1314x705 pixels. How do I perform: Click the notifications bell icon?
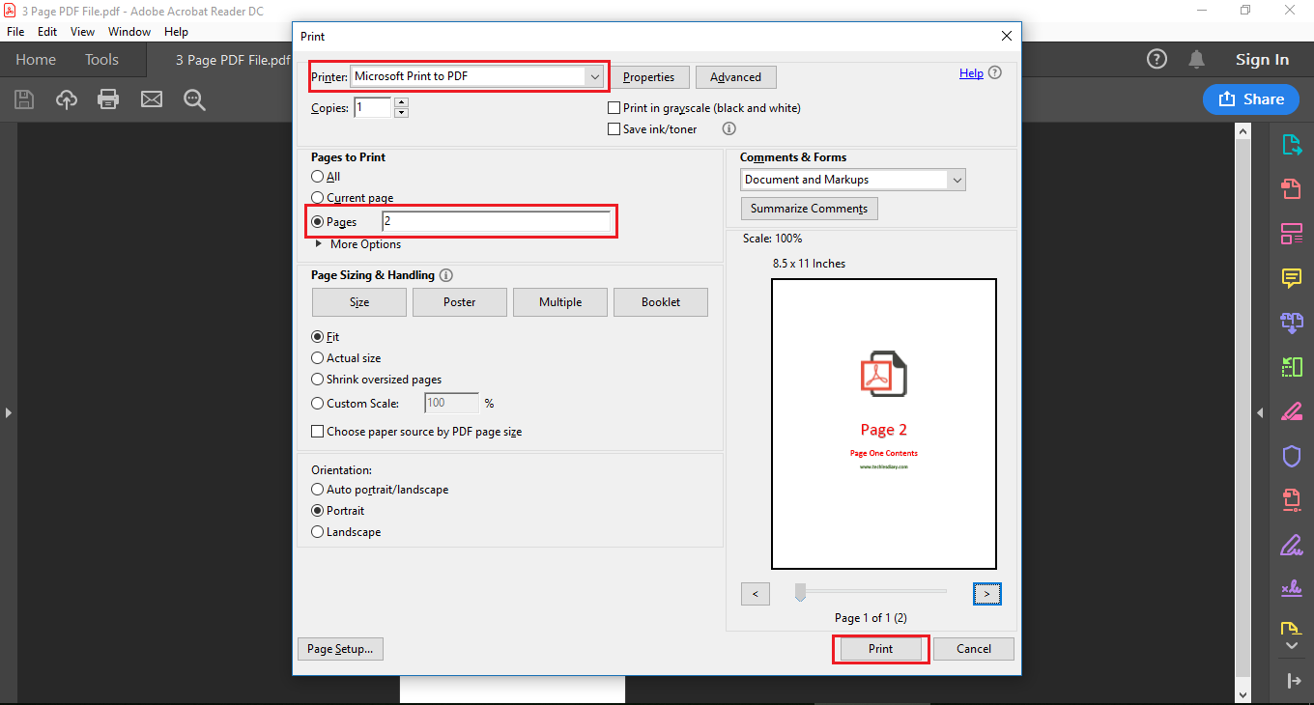1197,59
